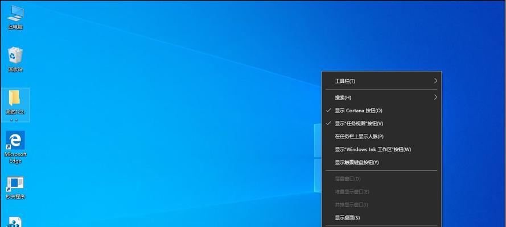Expand the 搜索(H) submenu arrow
Image resolution: width=506 pixels, height=227 pixels.
click(x=435, y=97)
